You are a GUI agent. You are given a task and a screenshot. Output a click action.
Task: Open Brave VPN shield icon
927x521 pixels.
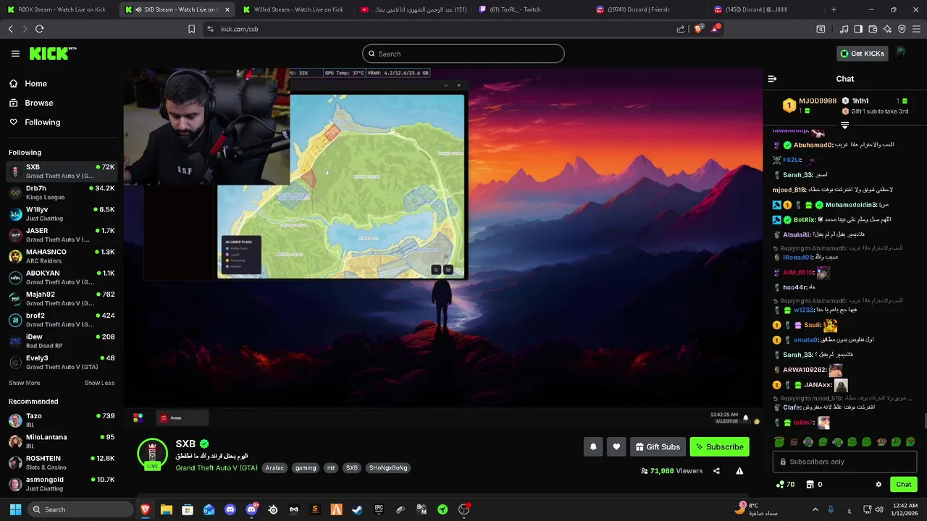coord(902,29)
